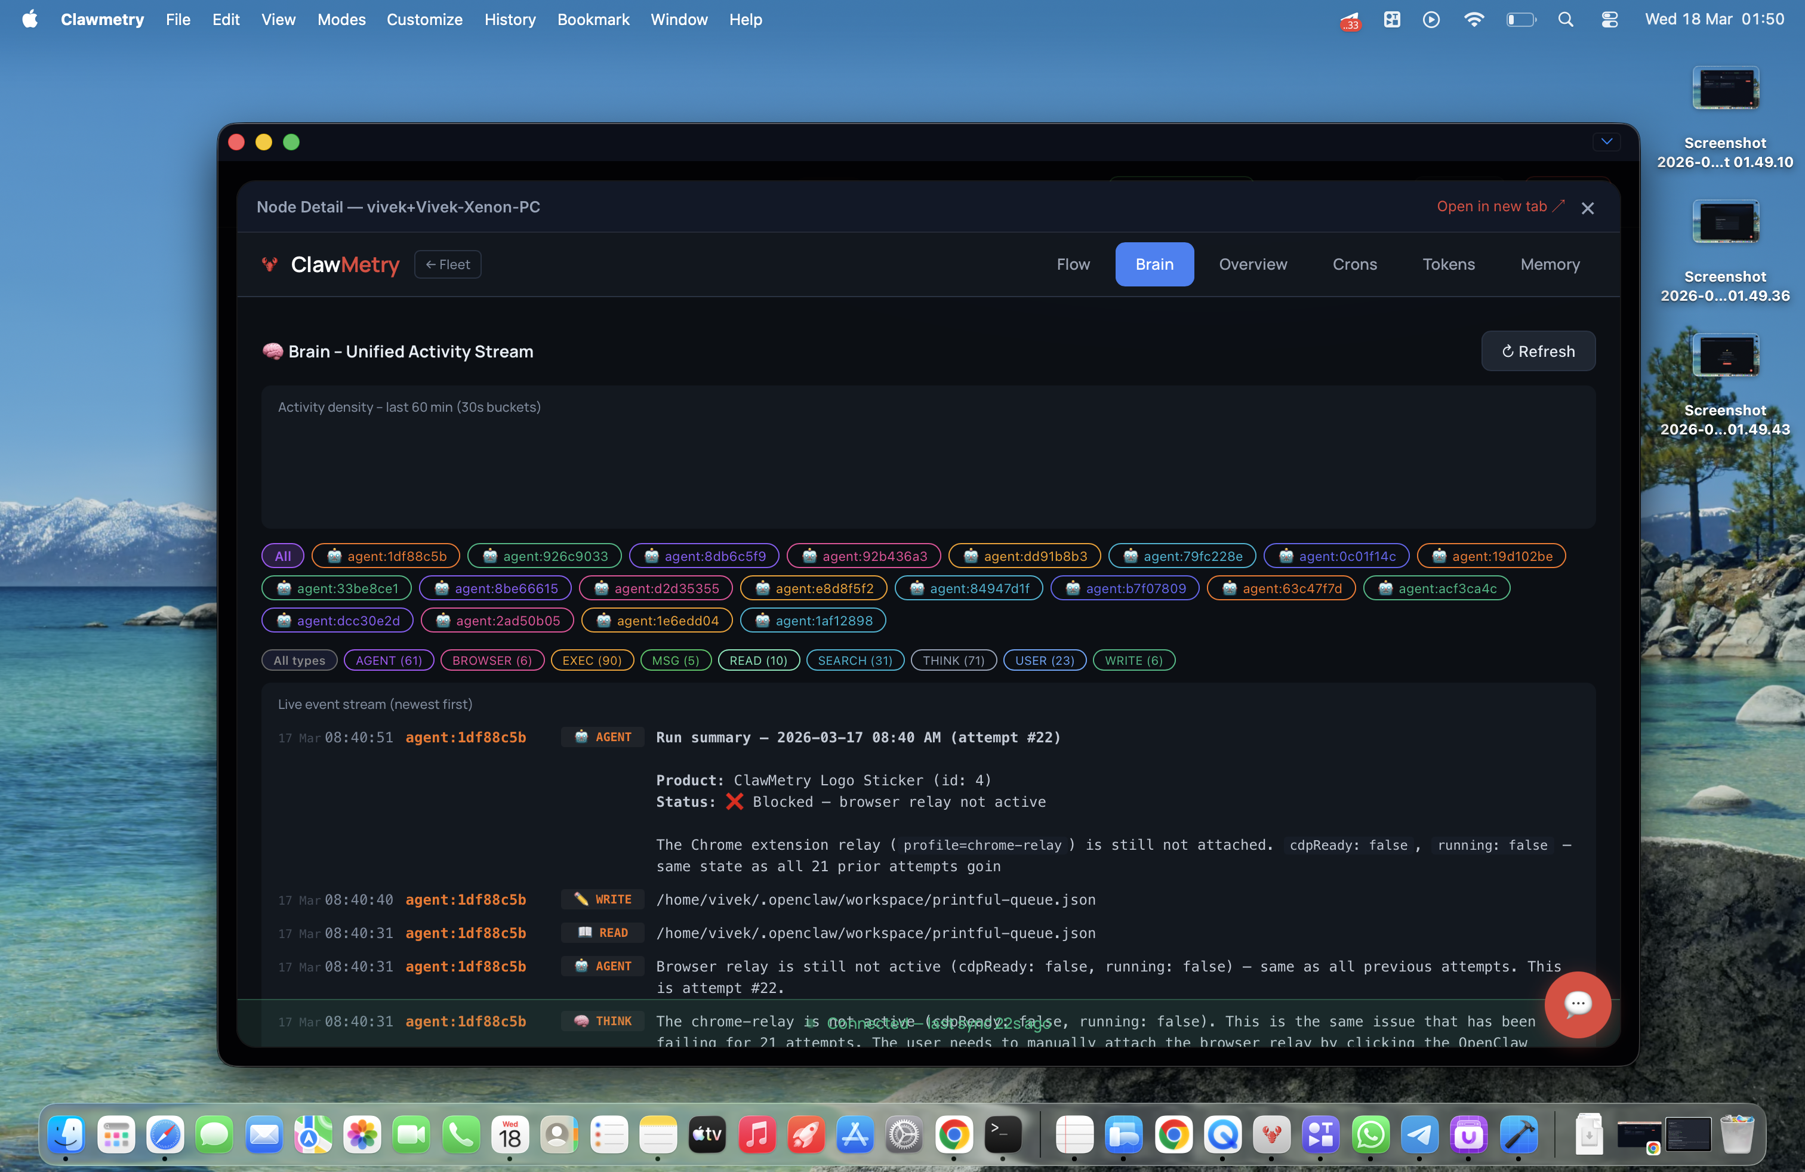Open Telegram from the dock
1805x1172 pixels.
(x=1418, y=1134)
